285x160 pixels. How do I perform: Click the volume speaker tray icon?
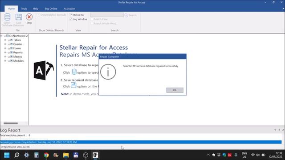[x=258, y=155]
